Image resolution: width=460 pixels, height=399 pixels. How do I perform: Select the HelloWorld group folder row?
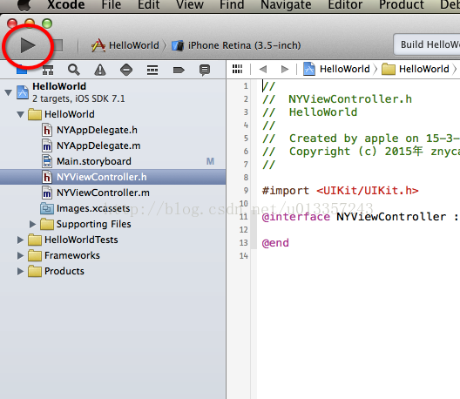(113, 114)
